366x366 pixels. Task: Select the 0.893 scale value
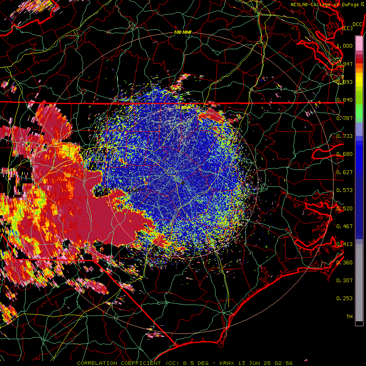pyautogui.click(x=344, y=82)
